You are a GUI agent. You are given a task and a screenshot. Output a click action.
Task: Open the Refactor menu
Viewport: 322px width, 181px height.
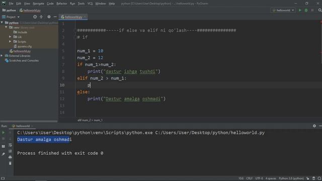(61, 4)
